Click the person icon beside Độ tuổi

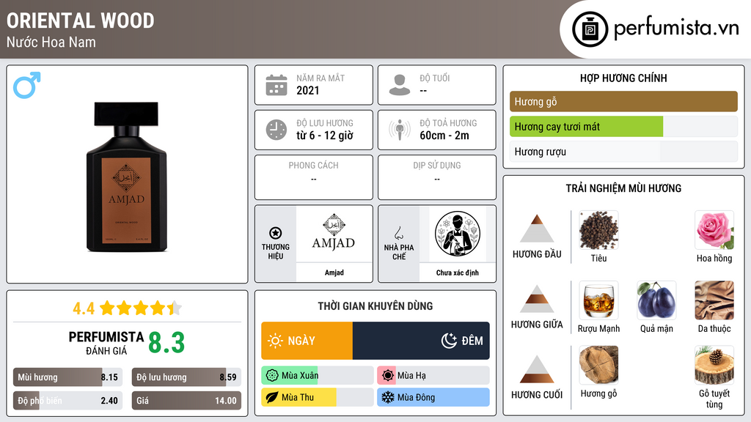click(x=400, y=85)
